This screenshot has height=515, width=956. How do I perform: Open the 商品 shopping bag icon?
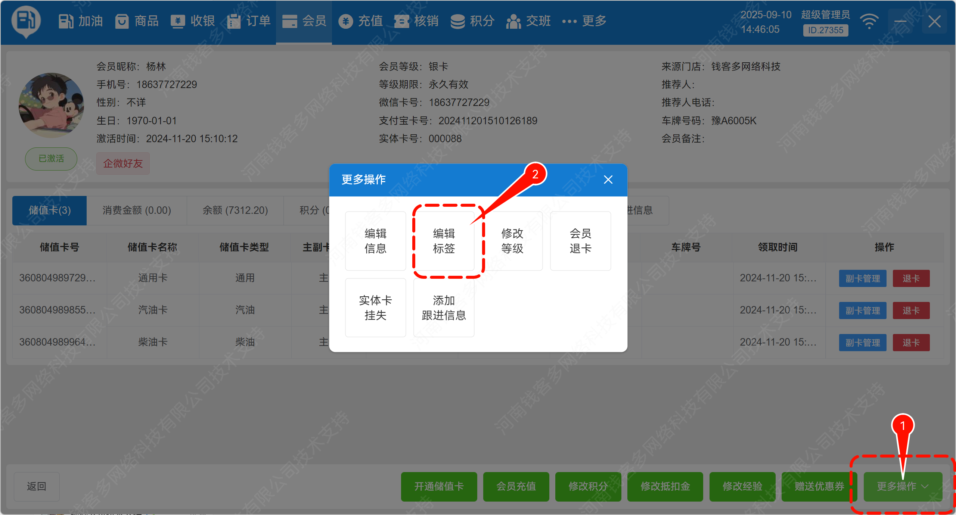pyautogui.click(x=122, y=21)
